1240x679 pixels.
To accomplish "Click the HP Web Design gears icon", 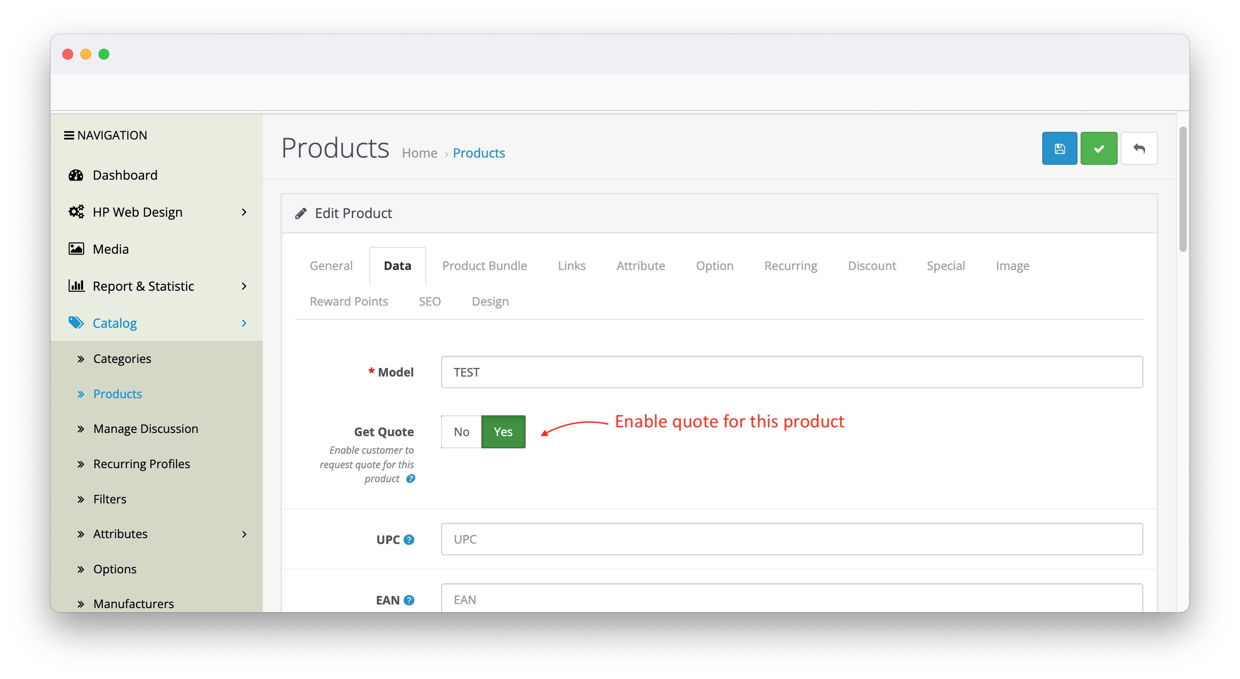I will pyautogui.click(x=76, y=212).
